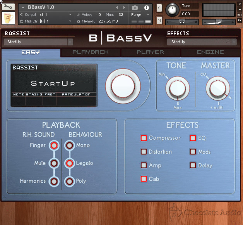
Task: Switch to the PLAYER tab
Action: click(150, 52)
